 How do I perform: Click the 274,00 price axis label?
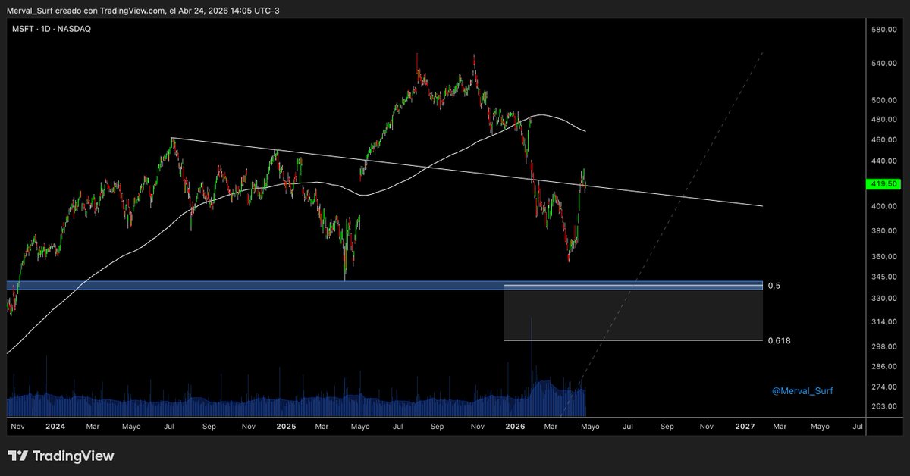pos(884,387)
